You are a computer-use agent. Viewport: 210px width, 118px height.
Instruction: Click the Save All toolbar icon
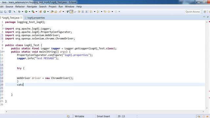coord(5,12)
